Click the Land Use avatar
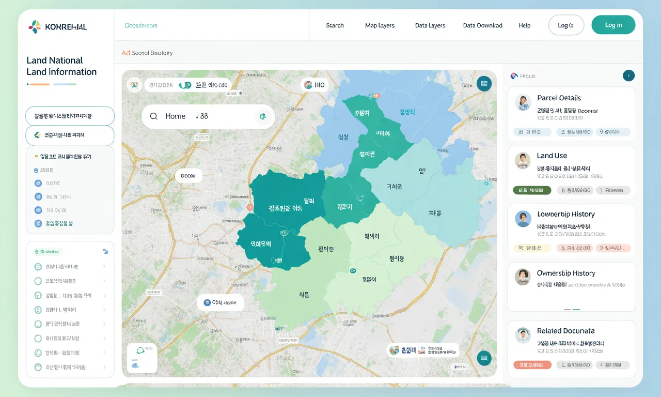This screenshot has height=397, width=661. 523,161
